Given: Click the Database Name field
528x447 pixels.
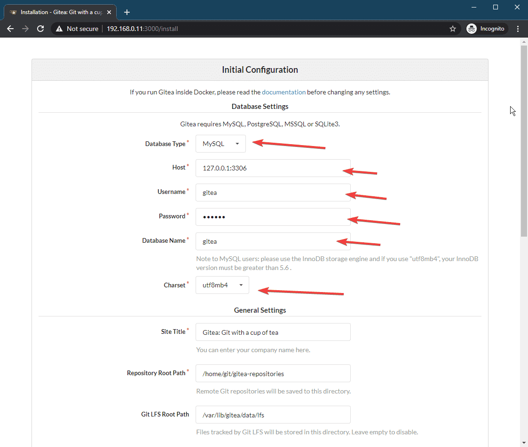Looking at the screenshot, I should click(x=273, y=241).
